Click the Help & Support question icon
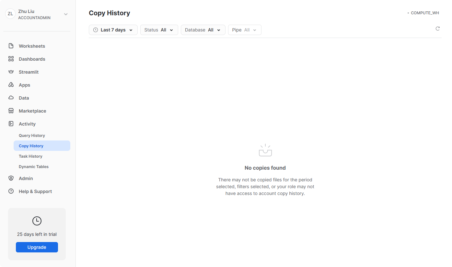 pos(11,191)
